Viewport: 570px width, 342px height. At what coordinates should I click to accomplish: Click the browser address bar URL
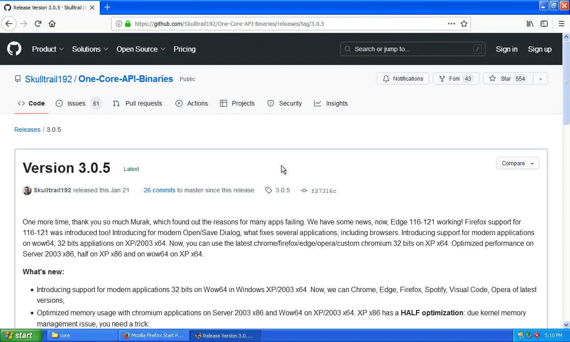(229, 24)
